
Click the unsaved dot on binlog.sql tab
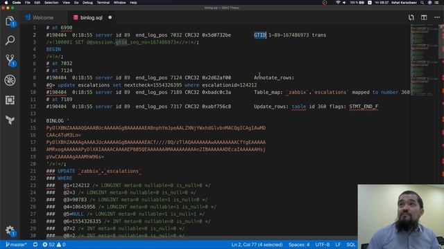[x=110, y=17]
